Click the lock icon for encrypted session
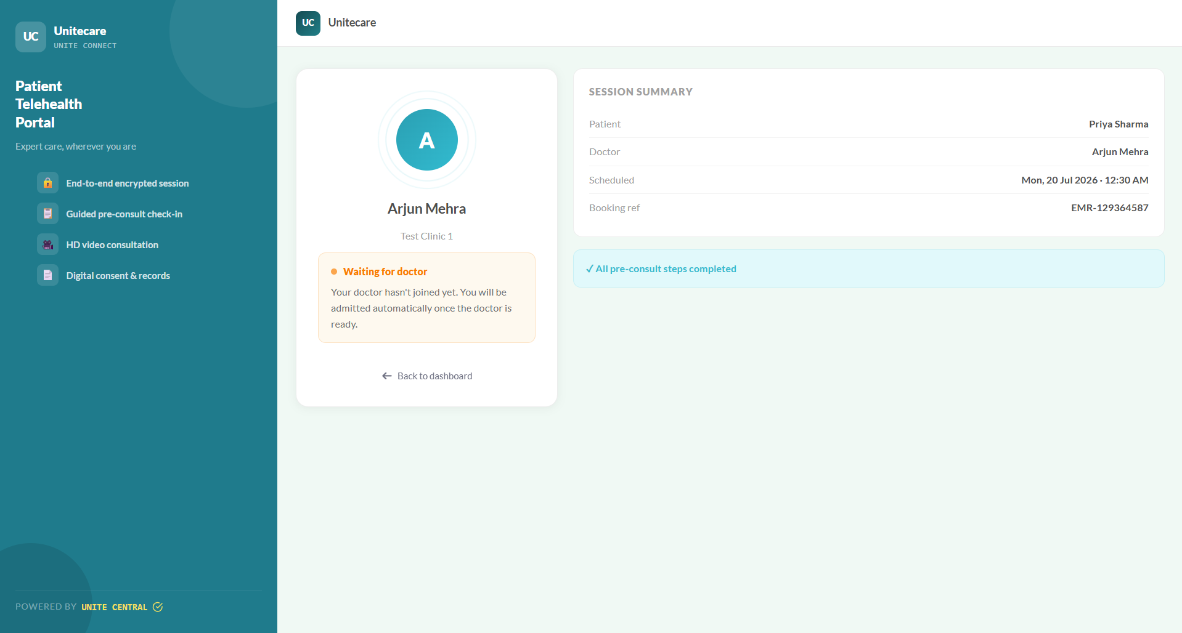This screenshot has width=1182, height=633. tap(47, 183)
